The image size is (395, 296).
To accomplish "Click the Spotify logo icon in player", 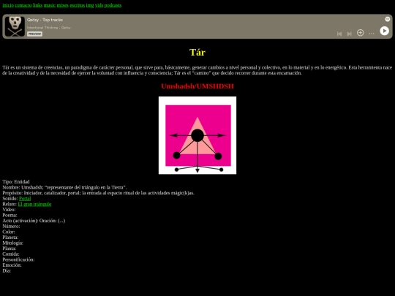I will [x=388, y=19].
